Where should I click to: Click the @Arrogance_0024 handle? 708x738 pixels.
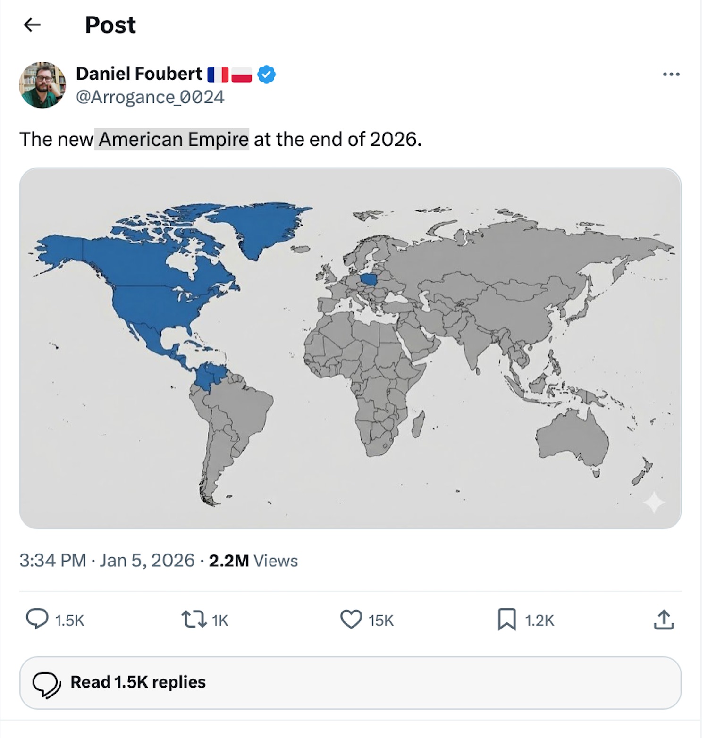point(150,97)
